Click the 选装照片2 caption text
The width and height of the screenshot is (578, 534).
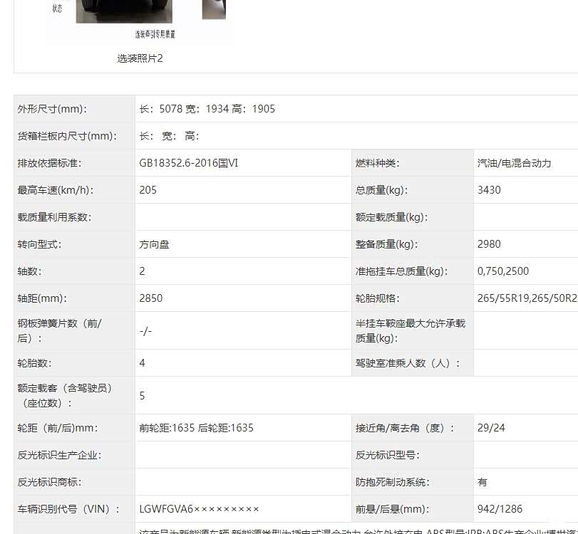coord(140,58)
